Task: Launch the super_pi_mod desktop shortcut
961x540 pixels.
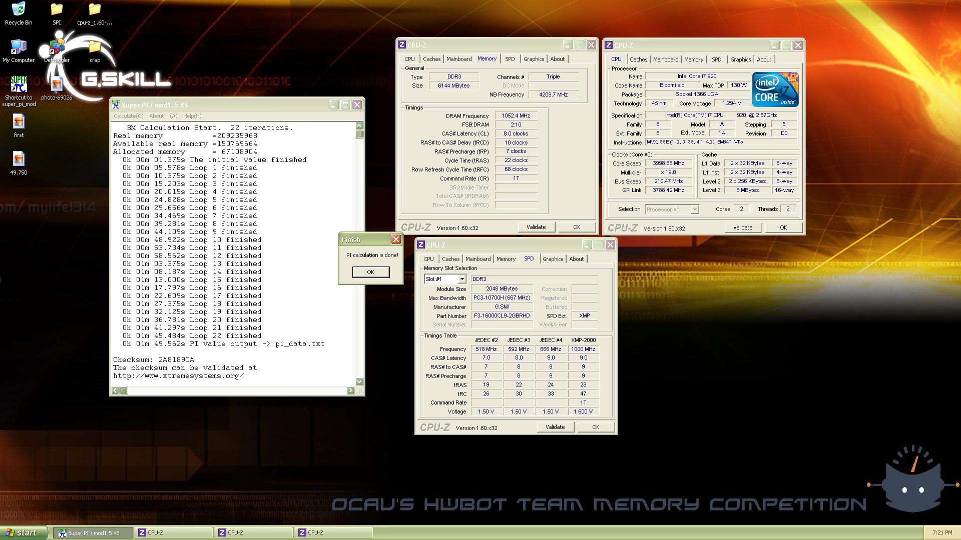Action: [x=19, y=91]
